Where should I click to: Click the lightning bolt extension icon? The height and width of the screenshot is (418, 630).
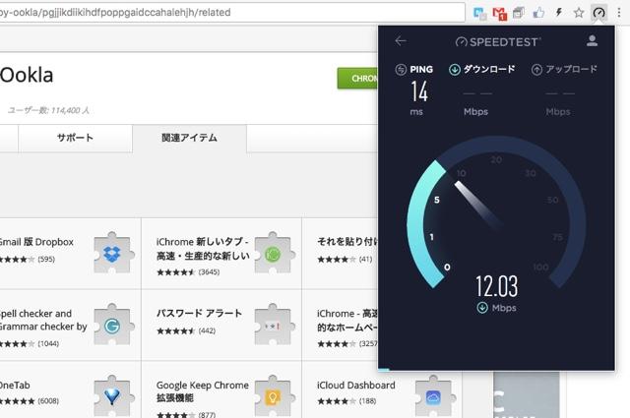(559, 13)
